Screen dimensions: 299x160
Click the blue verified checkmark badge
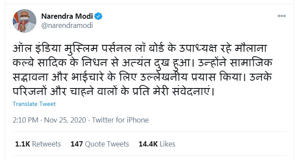[x=98, y=16]
